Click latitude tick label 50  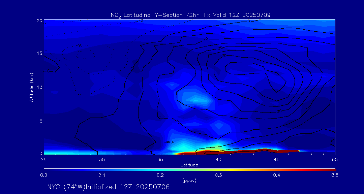pyautogui.click(x=335, y=160)
